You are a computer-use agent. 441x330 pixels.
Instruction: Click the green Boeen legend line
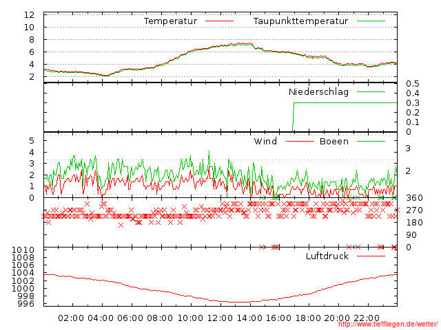pos(371,141)
